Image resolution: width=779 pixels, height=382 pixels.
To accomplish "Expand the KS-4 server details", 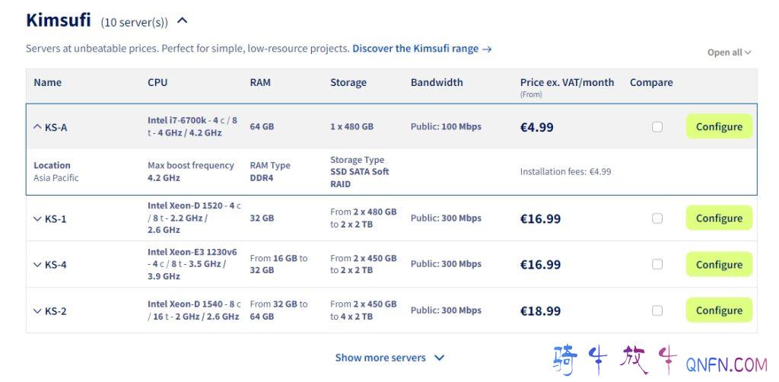I will point(38,265).
